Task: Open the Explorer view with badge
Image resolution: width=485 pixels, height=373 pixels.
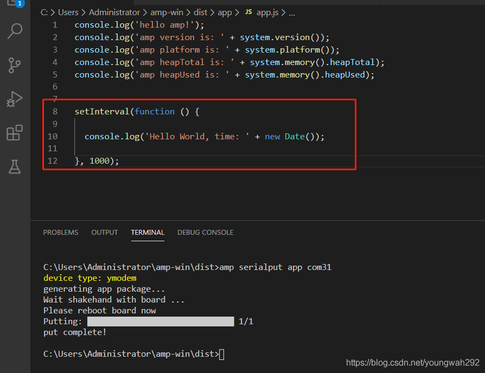Action: (x=15, y=4)
